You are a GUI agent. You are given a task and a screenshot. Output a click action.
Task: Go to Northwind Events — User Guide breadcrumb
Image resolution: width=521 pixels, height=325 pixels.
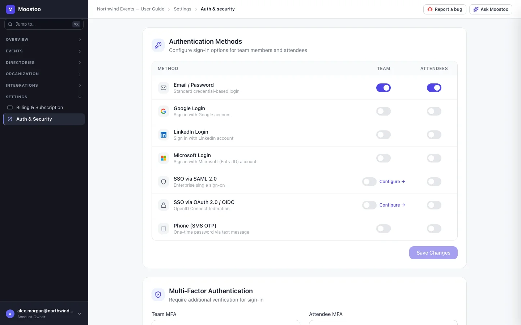click(131, 9)
